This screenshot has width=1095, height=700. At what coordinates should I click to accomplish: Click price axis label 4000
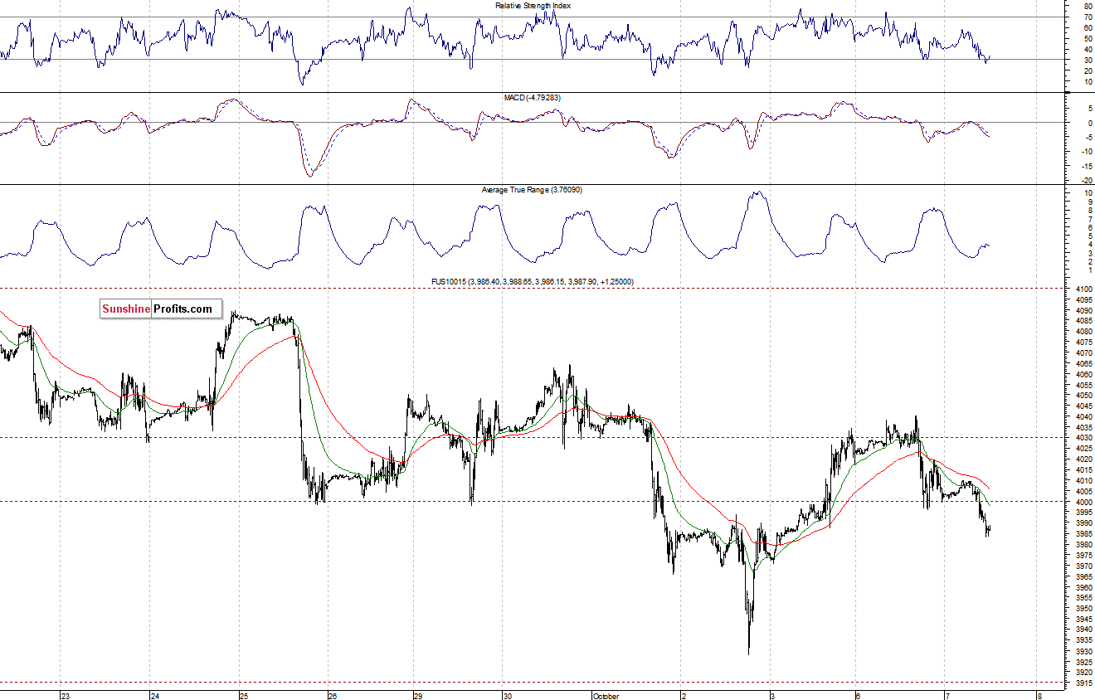(1083, 502)
